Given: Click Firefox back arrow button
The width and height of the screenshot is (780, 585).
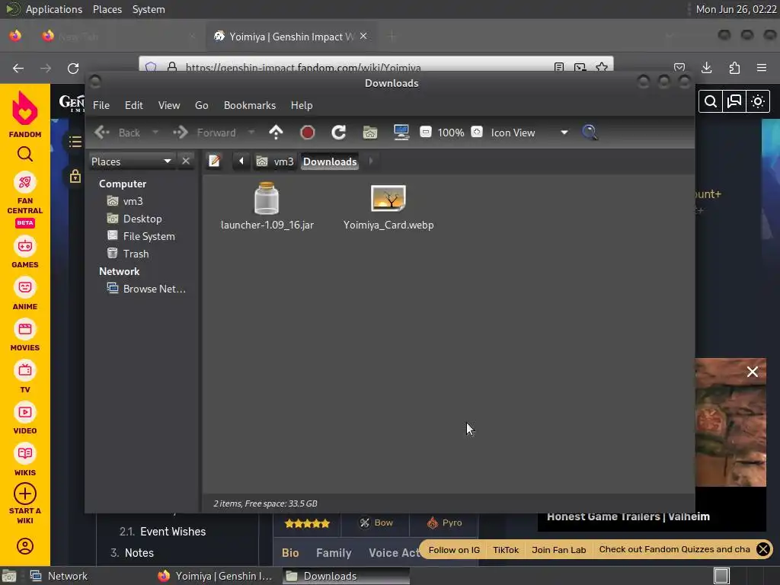Looking at the screenshot, I should click(18, 68).
